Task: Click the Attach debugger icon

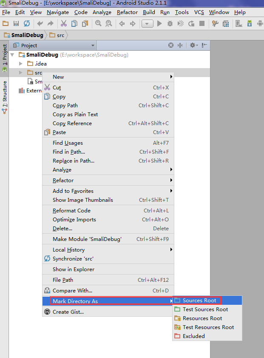Action: click(191, 23)
